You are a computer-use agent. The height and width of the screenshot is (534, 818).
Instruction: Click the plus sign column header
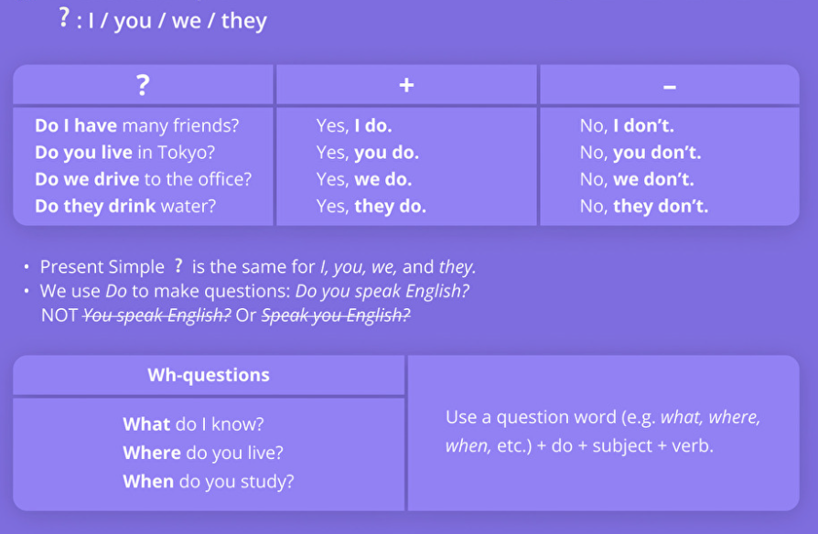point(406,85)
